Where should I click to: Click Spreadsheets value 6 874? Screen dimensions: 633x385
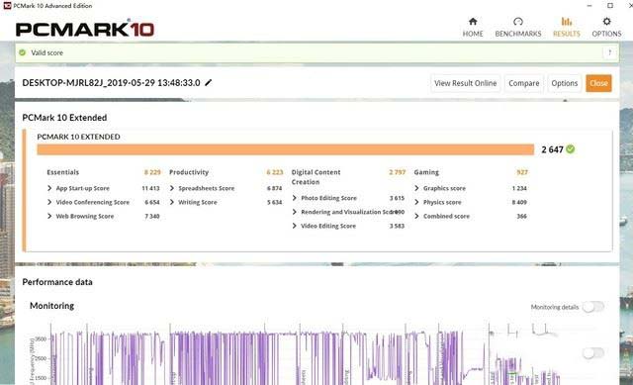tap(275, 188)
